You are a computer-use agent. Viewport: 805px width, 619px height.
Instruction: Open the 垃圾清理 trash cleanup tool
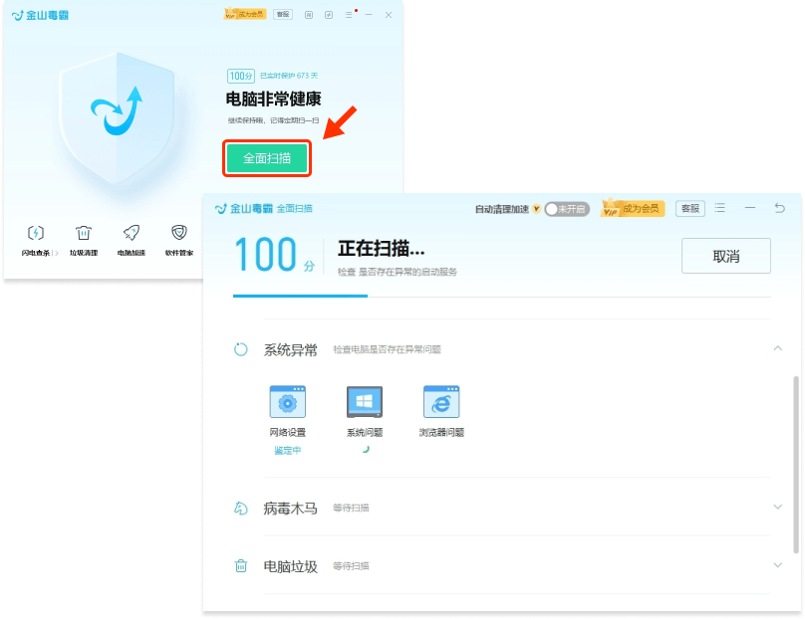coord(84,241)
